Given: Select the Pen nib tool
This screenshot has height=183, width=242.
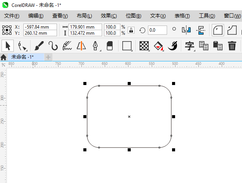Looking at the screenshot, I should pos(96,46).
